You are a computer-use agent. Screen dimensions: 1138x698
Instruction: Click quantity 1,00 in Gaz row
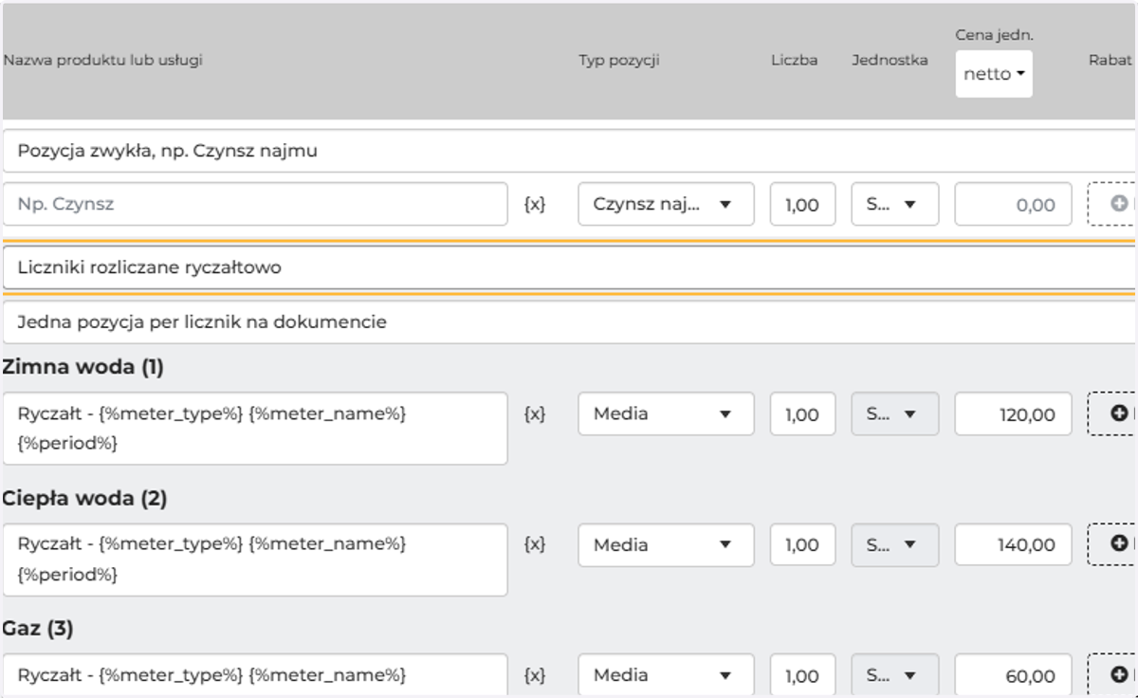coord(802,675)
